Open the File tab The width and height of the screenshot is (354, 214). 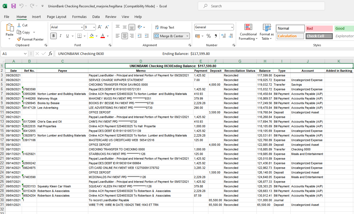click(x=7, y=17)
